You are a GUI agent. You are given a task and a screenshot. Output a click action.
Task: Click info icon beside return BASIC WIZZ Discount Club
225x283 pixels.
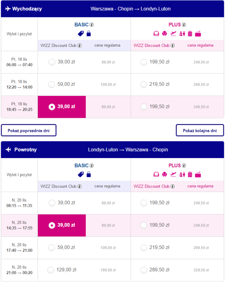(x=80, y=186)
